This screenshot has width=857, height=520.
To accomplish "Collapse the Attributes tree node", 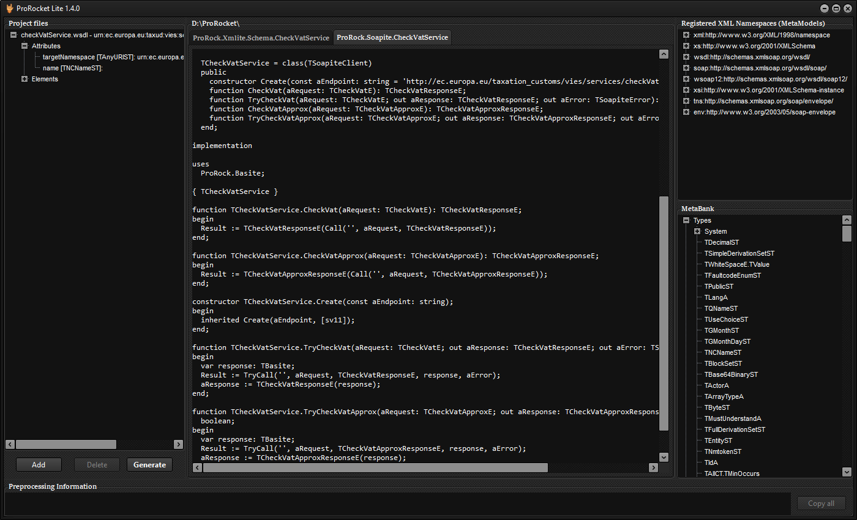I will [x=24, y=46].
